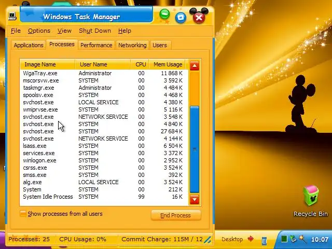Select svchost.exe run by LOCAL SERVICE
332x249 pixels.
[104, 102]
